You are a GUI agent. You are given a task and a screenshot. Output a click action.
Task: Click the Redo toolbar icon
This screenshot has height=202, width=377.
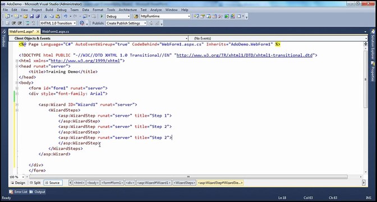(75, 16)
